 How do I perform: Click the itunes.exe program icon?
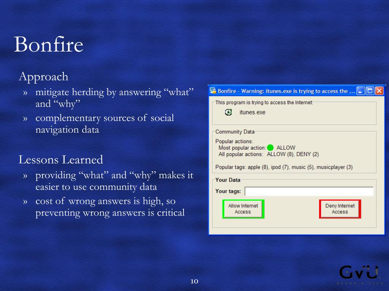click(228, 112)
